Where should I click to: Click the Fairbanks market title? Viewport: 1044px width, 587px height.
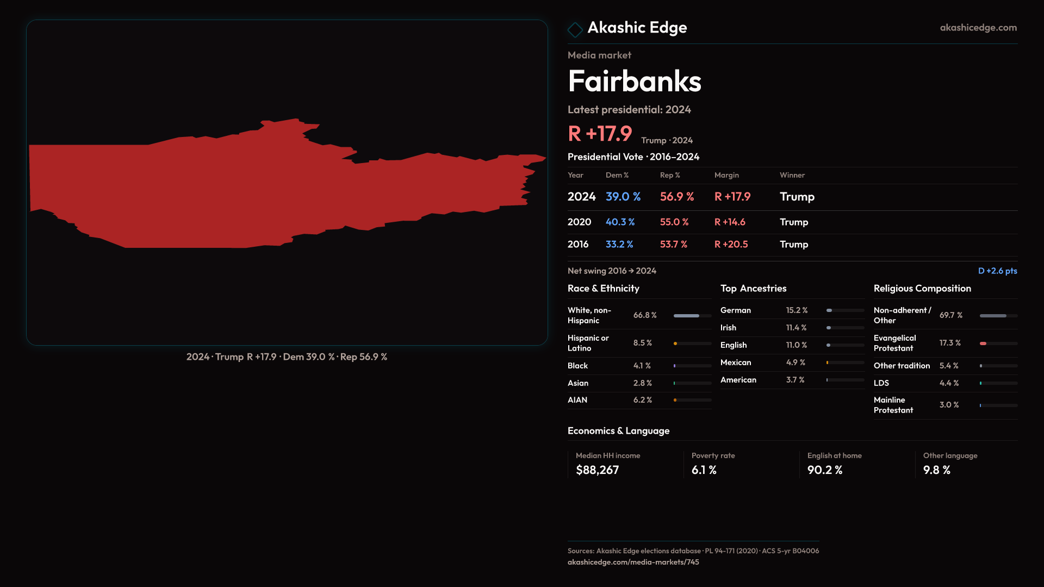[x=634, y=82]
